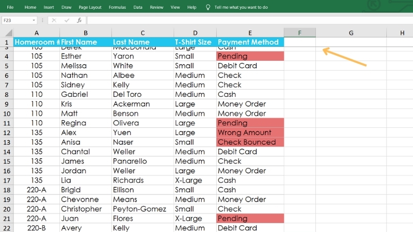Click the 220-B homeroom cell
Screen dimensions: 413x232
point(36,228)
